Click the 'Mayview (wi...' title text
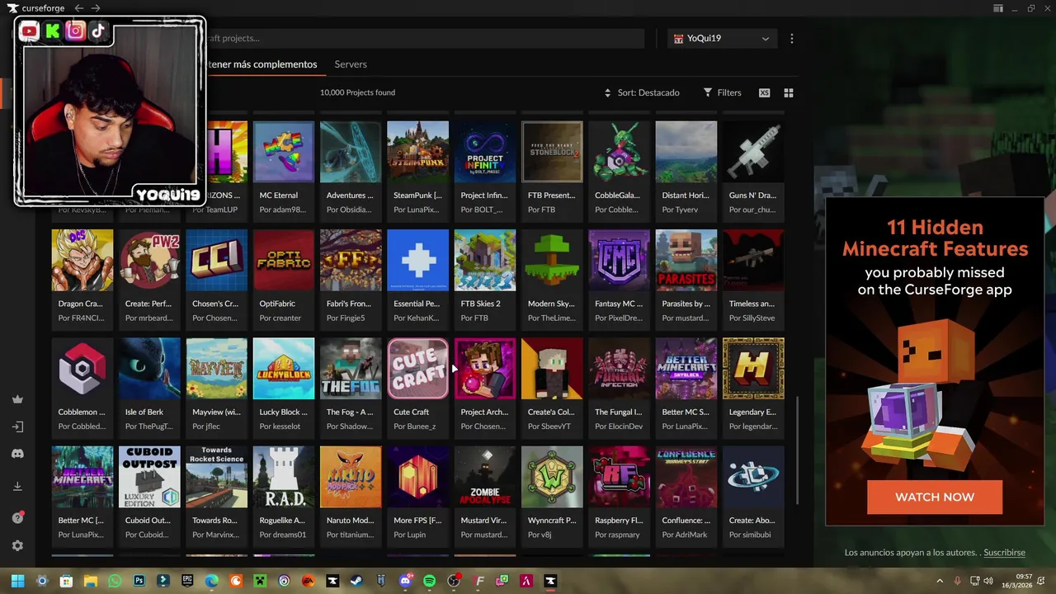 (216, 412)
